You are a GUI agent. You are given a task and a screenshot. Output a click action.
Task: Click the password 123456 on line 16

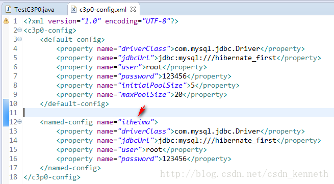174,159
